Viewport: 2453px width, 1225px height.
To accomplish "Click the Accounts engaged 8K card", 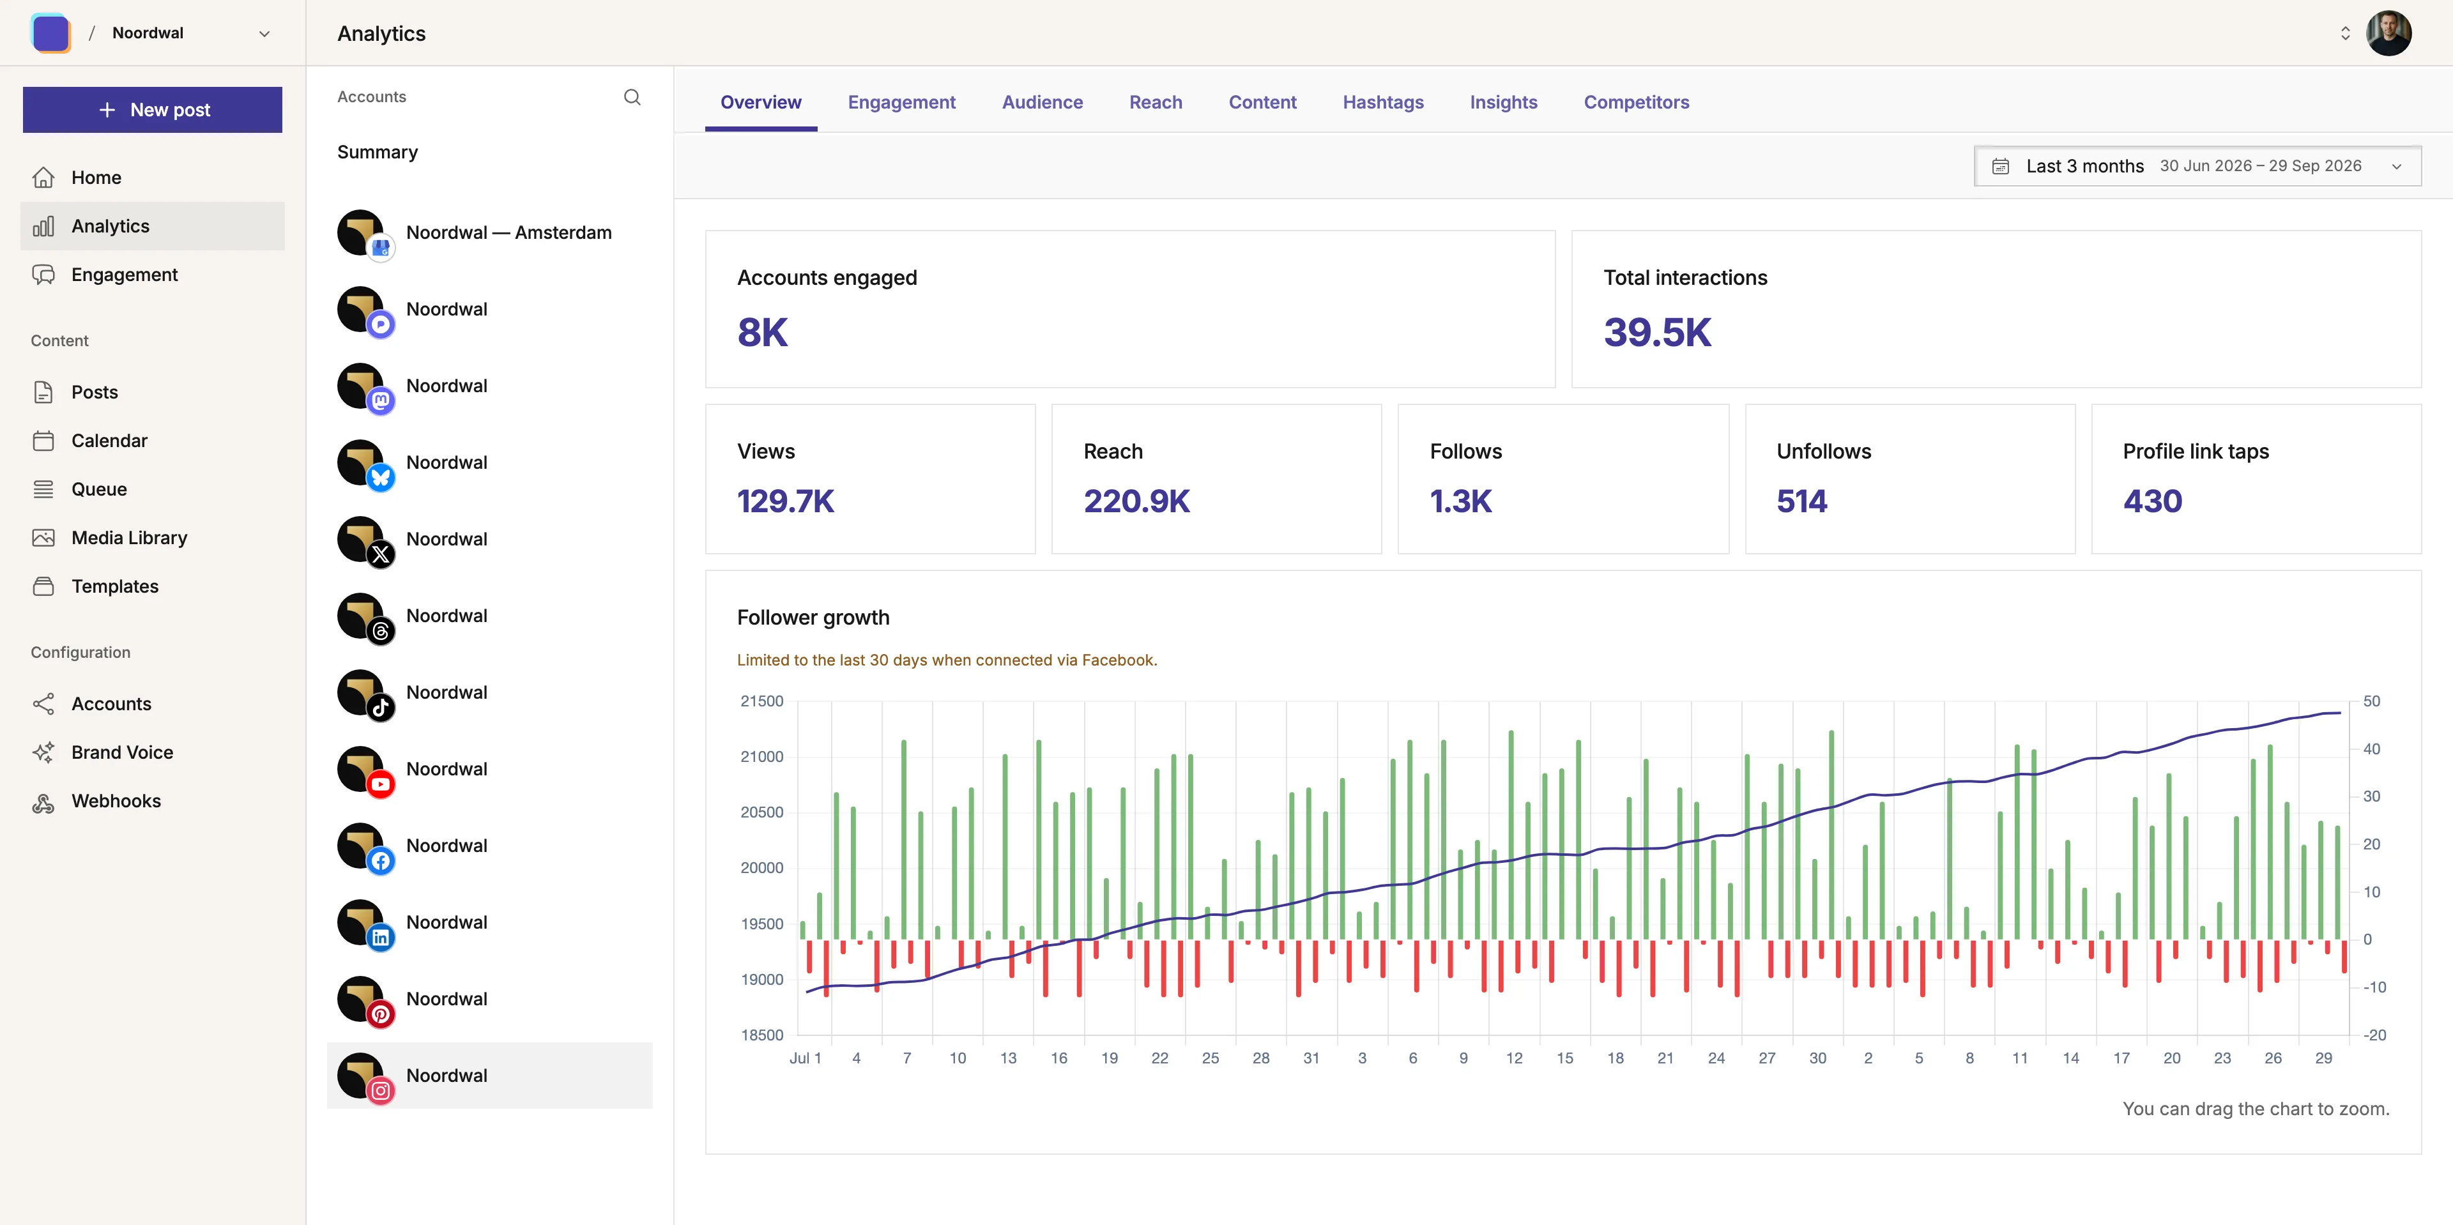I will [1129, 308].
